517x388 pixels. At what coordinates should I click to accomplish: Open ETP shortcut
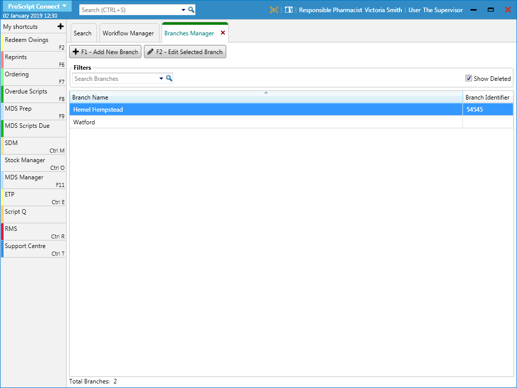click(x=34, y=197)
